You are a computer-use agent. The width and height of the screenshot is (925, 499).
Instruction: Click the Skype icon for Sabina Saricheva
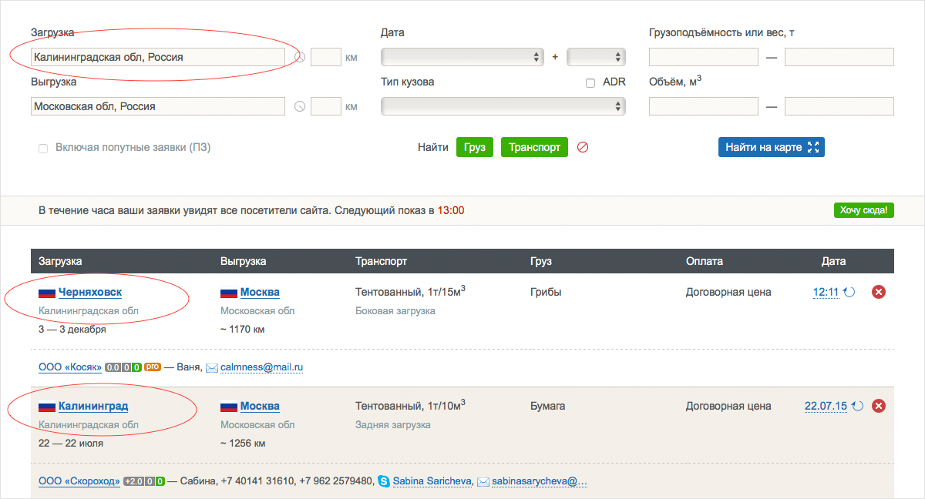pyautogui.click(x=384, y=481)
